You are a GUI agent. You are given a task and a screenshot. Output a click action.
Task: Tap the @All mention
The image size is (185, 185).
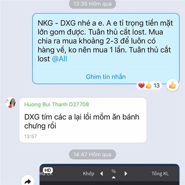click(60, 59)
